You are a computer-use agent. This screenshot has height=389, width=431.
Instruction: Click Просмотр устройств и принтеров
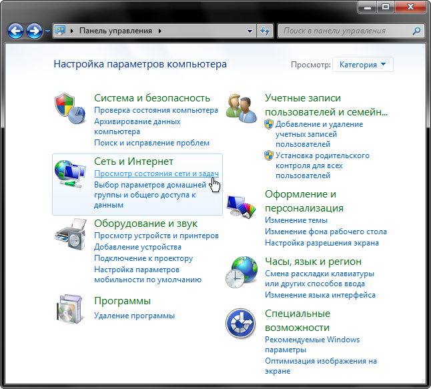[156, 236]
